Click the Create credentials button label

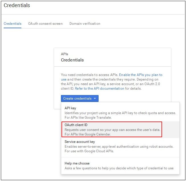pos(77,98)
